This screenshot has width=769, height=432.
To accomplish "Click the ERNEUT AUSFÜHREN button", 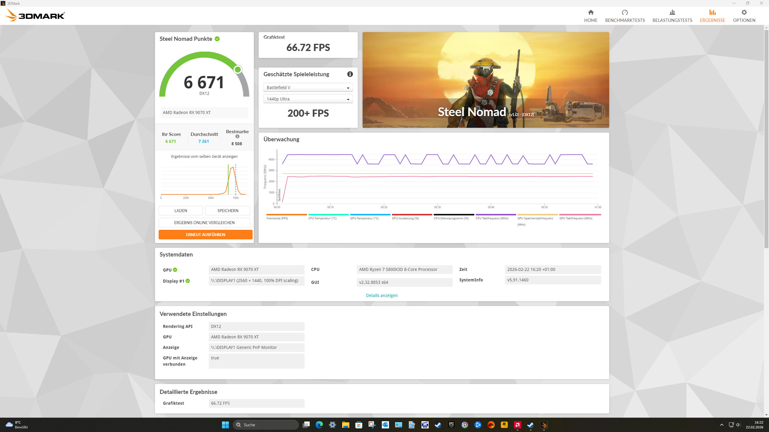I will coord(205,234).
